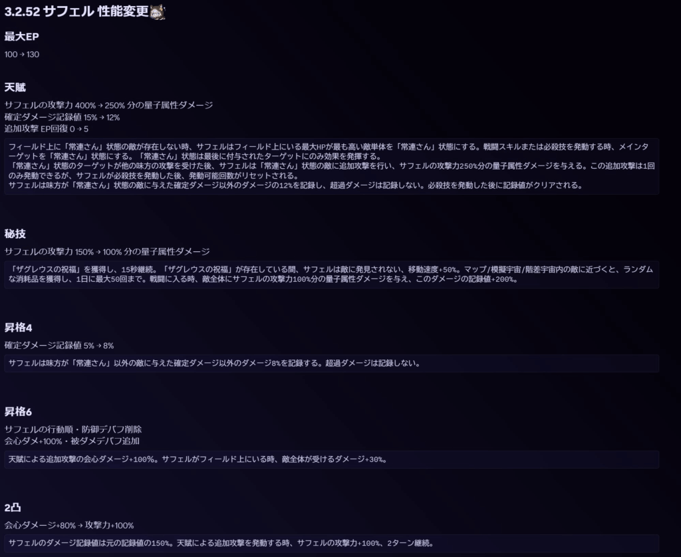Click the '確定ダメージ記録値 5% → 8%' line
Viewport: 681px width, 557px height.
point(59,345)
